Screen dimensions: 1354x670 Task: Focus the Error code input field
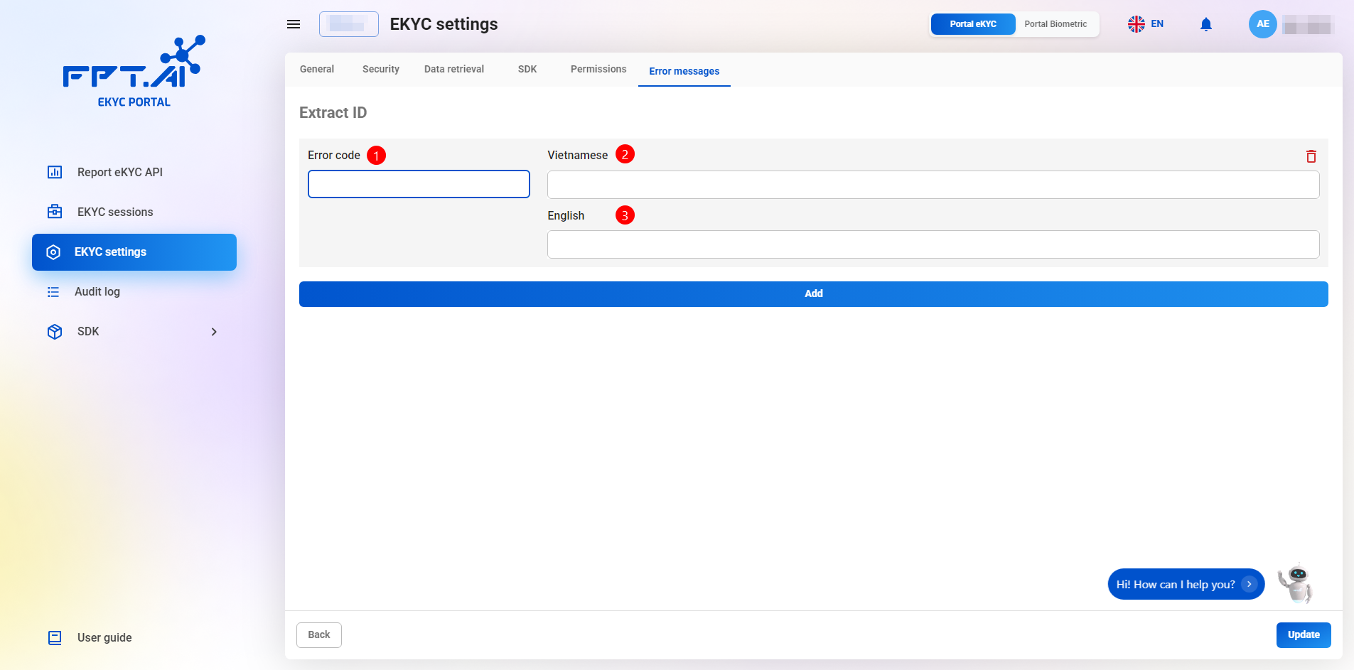click(419, 184)
